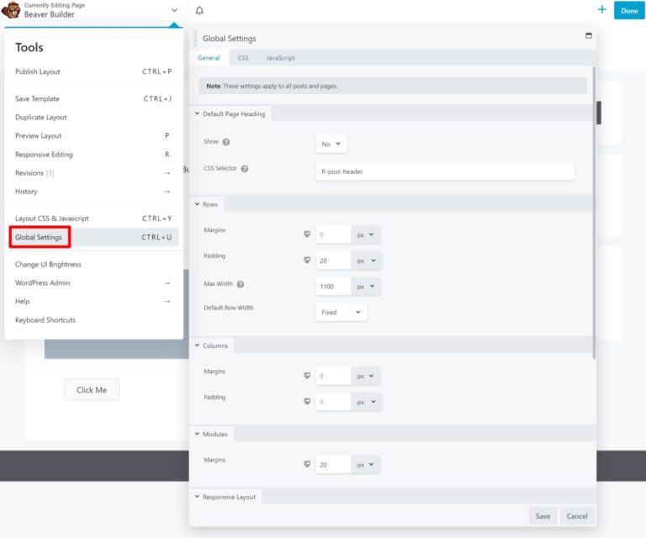
Task: Change Rows Padding unit dropdown
Action: coord(367,261)
